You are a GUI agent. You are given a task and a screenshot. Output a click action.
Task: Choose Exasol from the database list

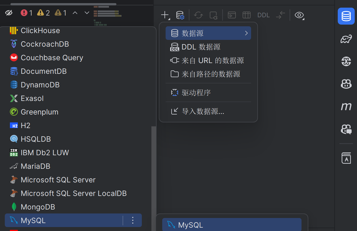click(73, 98)
